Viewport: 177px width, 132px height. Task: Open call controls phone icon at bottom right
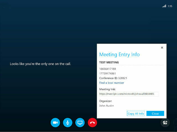coord(165,123)
